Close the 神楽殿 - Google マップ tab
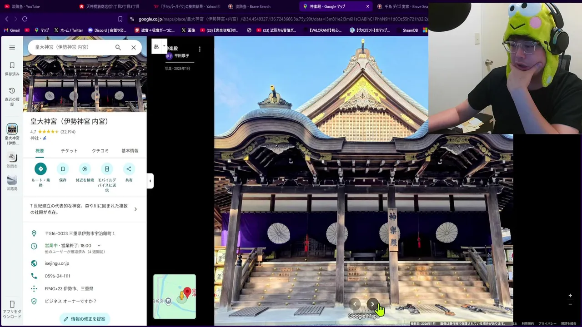Image resolution: width=582 pixels, height=327 pixels. 368,6
